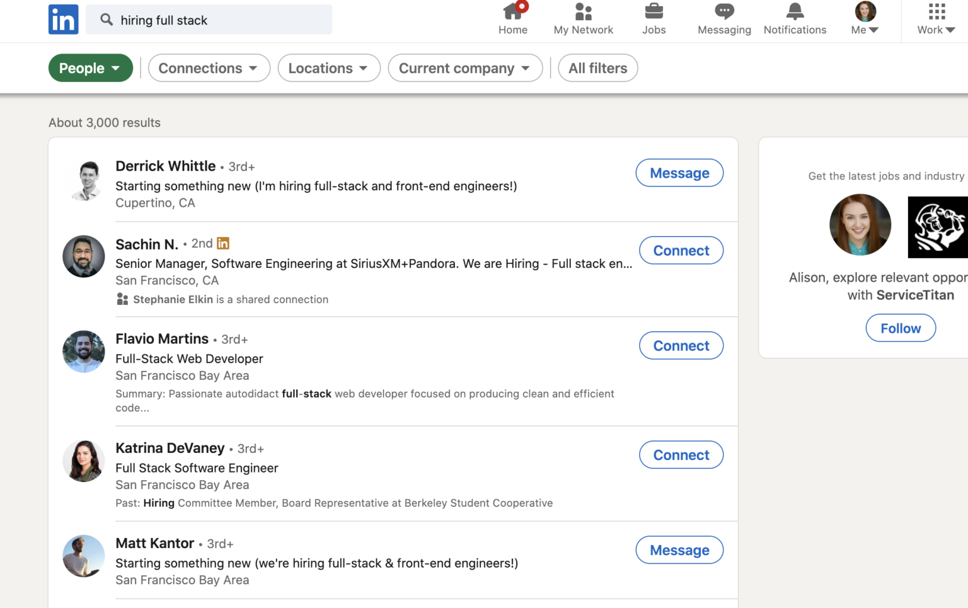Connect with Sachin N.
The height and width of the screenshot is (608, 968).
(681, 250)
